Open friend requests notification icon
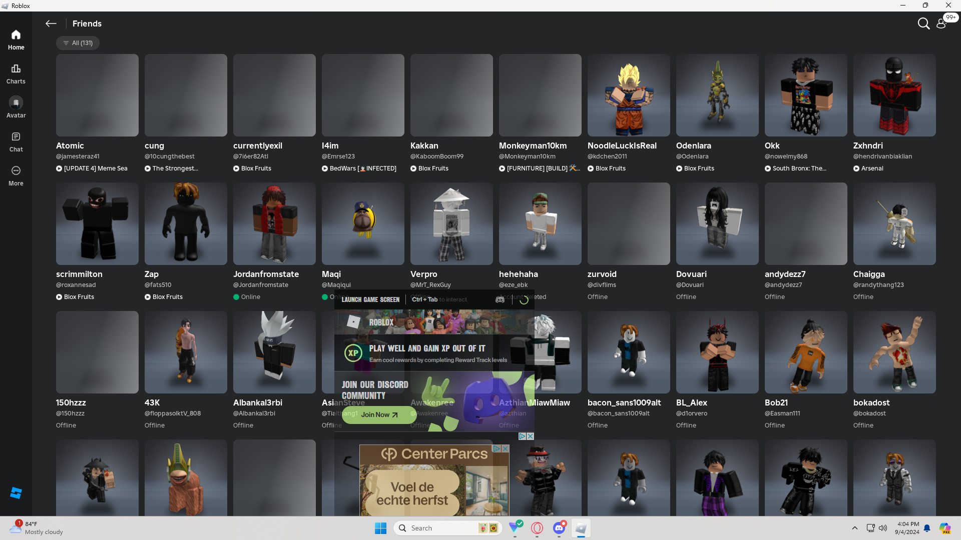This screenshot has height=540, width=961. click(x=942, y=23)
